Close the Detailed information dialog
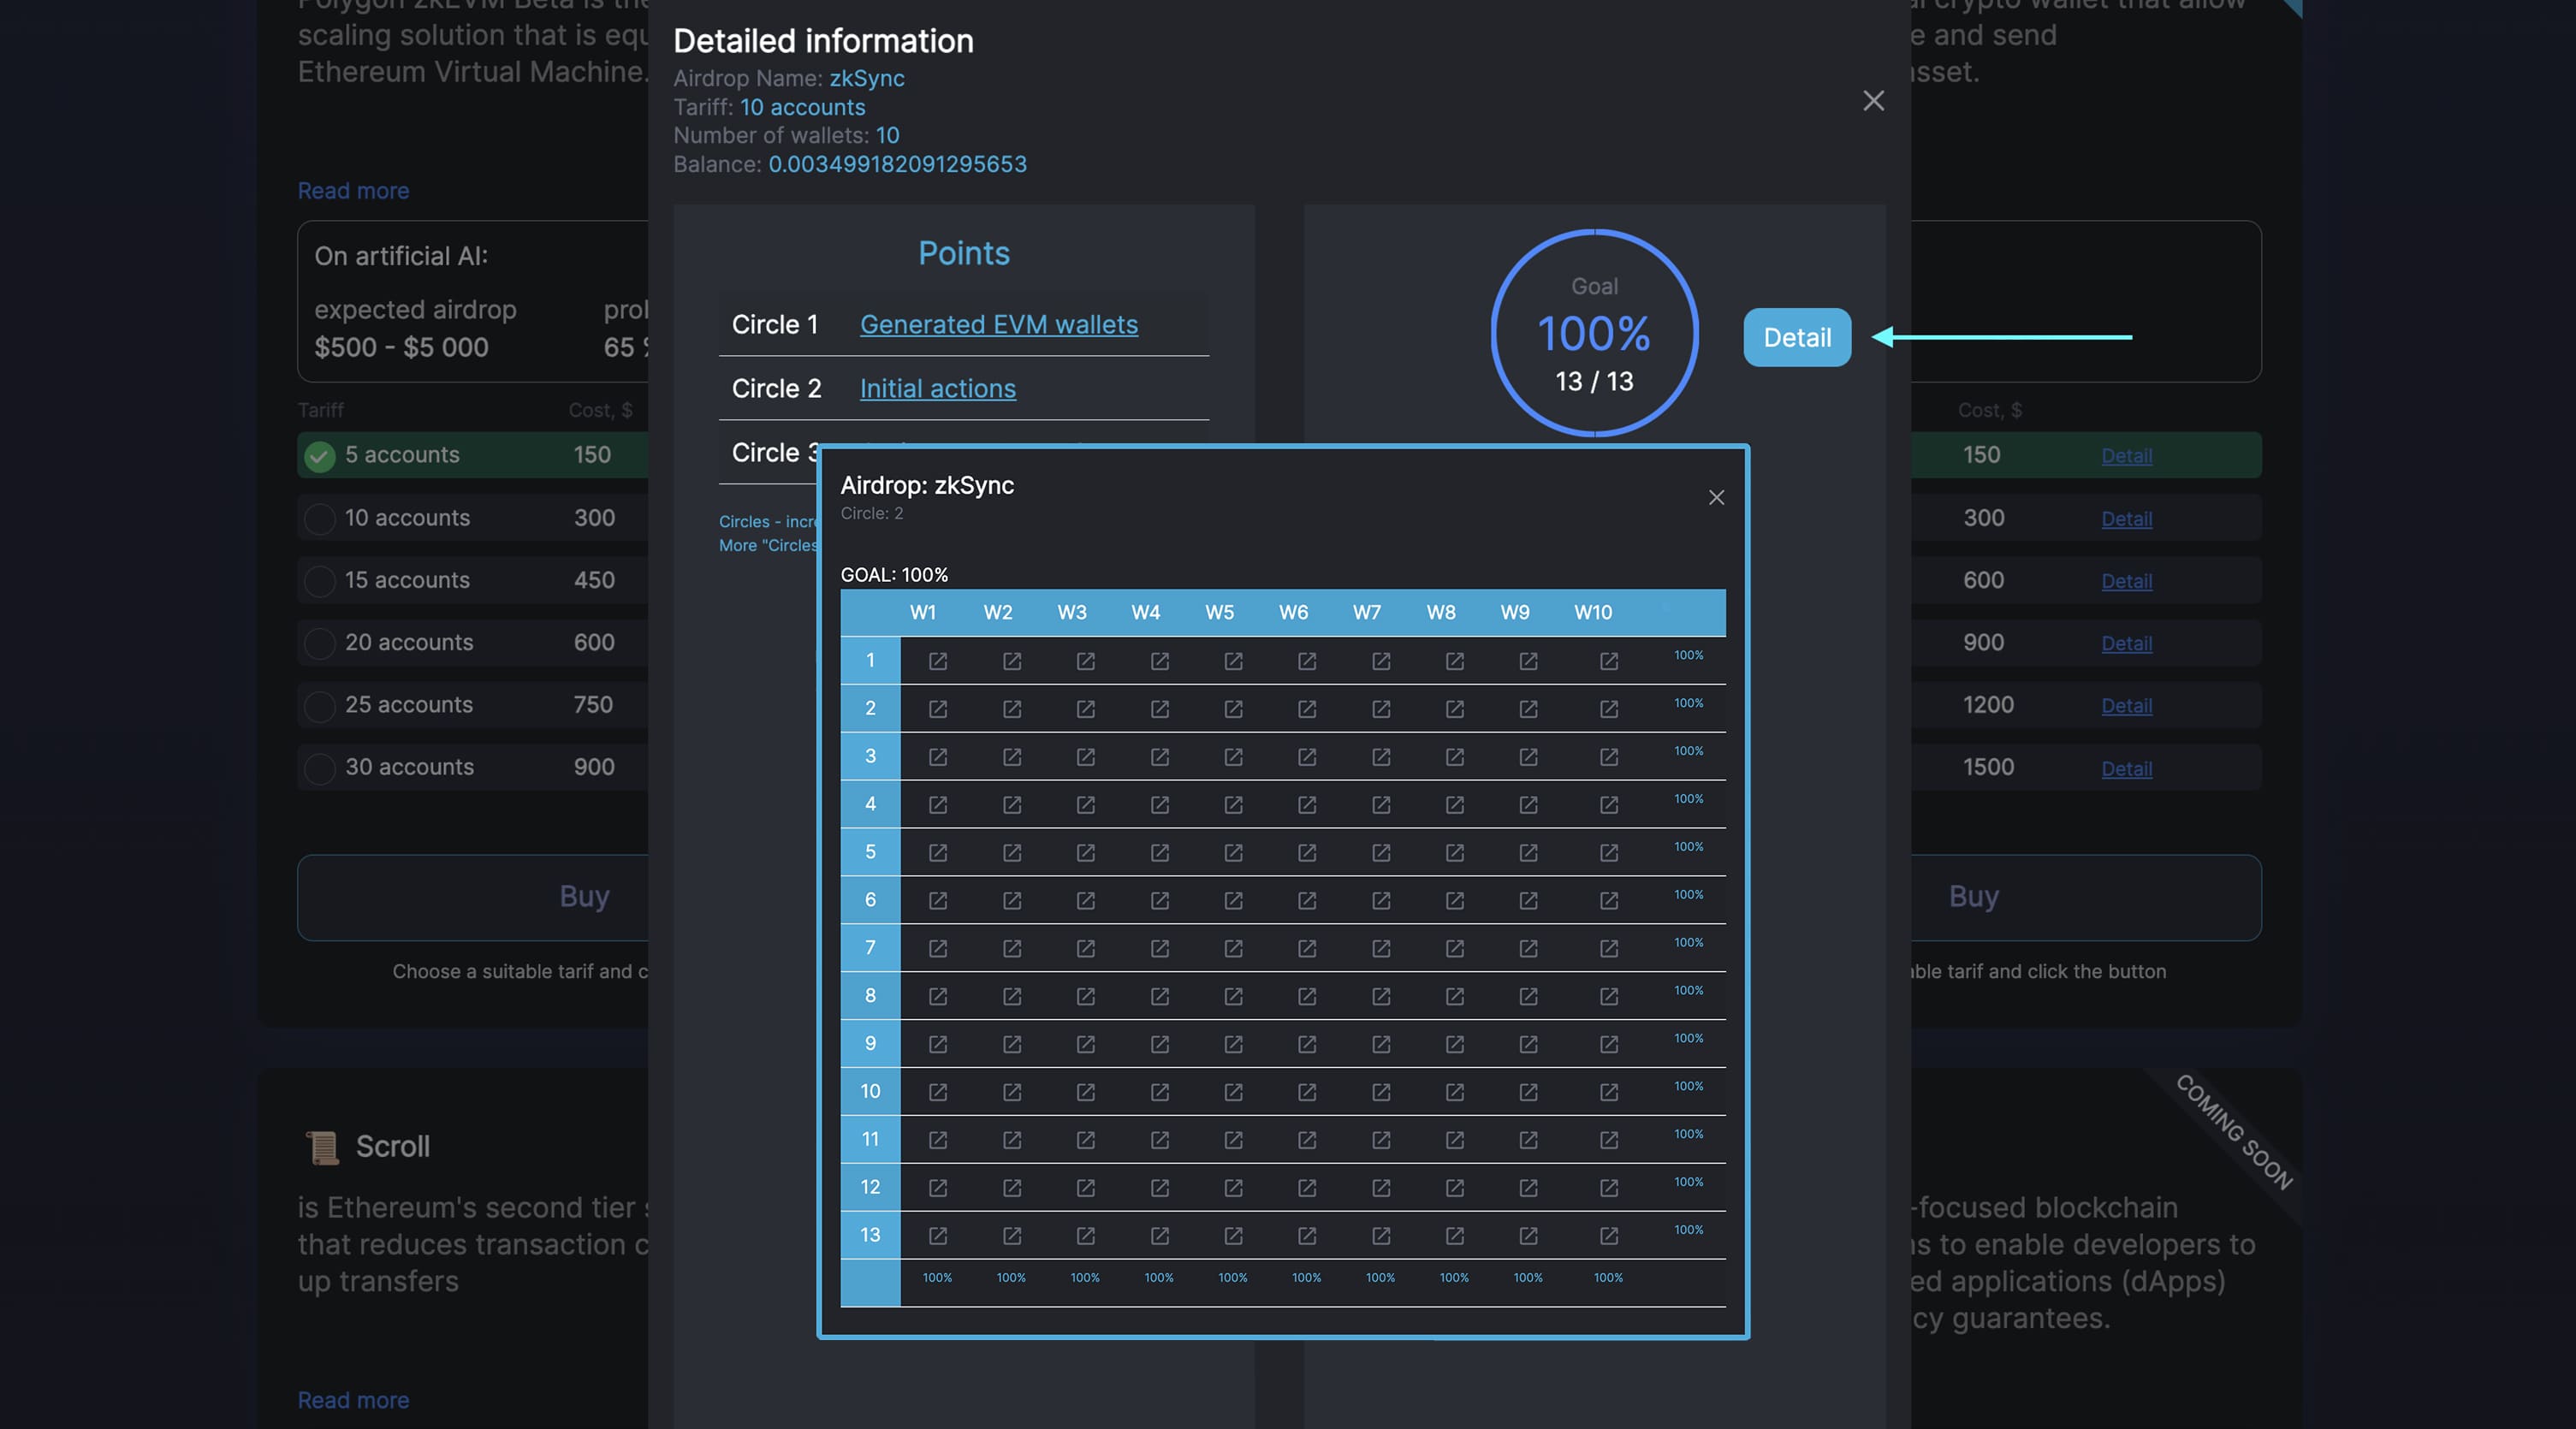This screenshot has width=2576, height=1429. tap(1873, 101)
